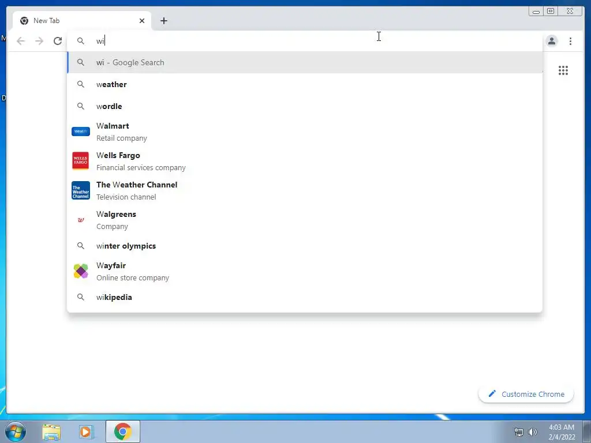Click magnifier icon beside 'winter olympics'
591x443 pixels.
tap(81, 246)
